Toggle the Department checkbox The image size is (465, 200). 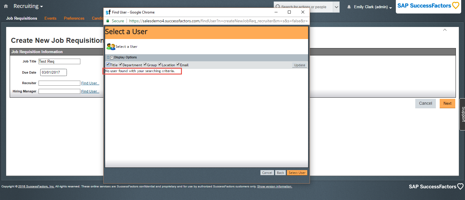point(121,65)
